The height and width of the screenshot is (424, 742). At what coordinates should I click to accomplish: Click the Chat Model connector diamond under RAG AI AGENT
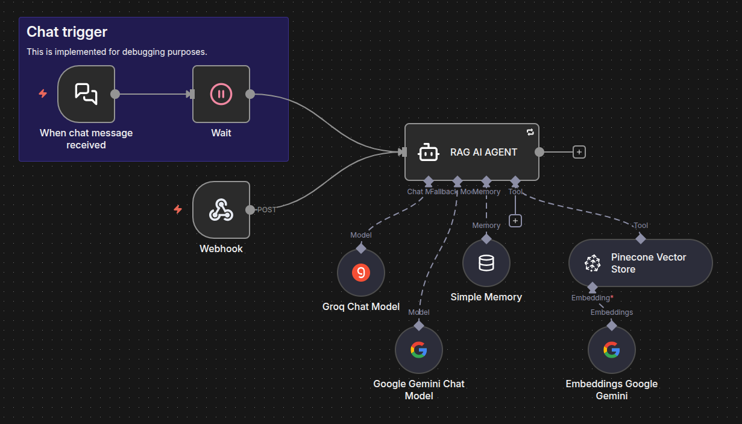[x=428, y=181]
